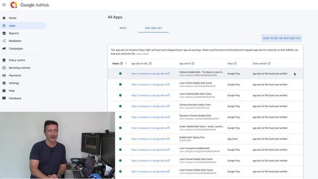The width and height of the screenshot is (318, 179).
Task: Open app-ads.txt URL for Arabic Bubble Bath Game
Action: [x=150, y=128]
